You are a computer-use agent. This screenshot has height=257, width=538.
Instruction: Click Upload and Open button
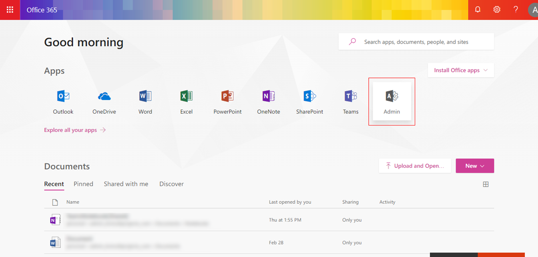(x=415, y=166)
